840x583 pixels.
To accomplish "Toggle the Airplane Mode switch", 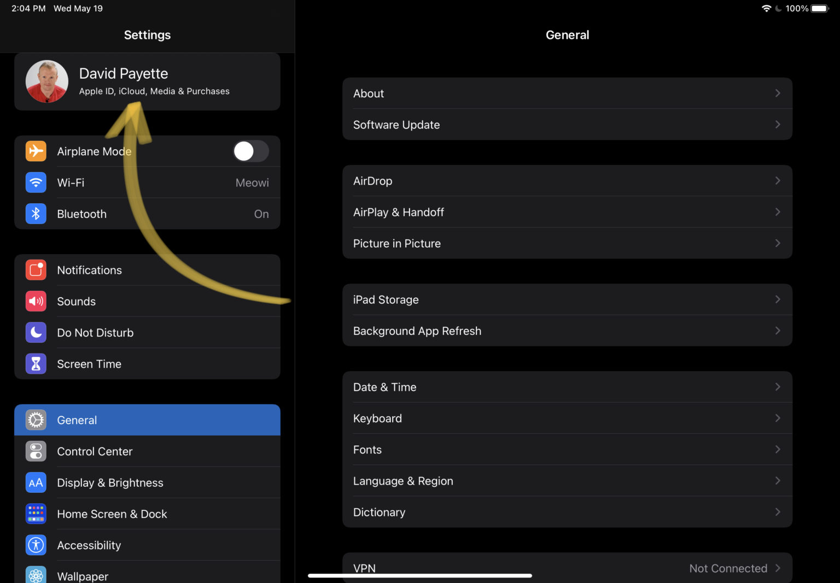I will click(251, 151).
